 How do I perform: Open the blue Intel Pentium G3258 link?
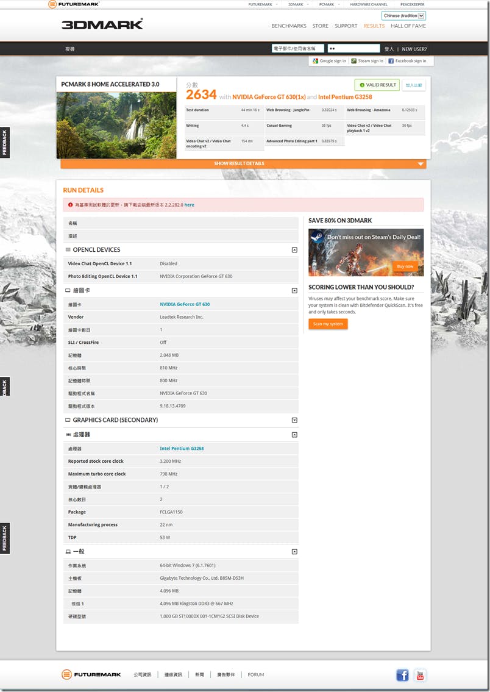click(182, 448)
